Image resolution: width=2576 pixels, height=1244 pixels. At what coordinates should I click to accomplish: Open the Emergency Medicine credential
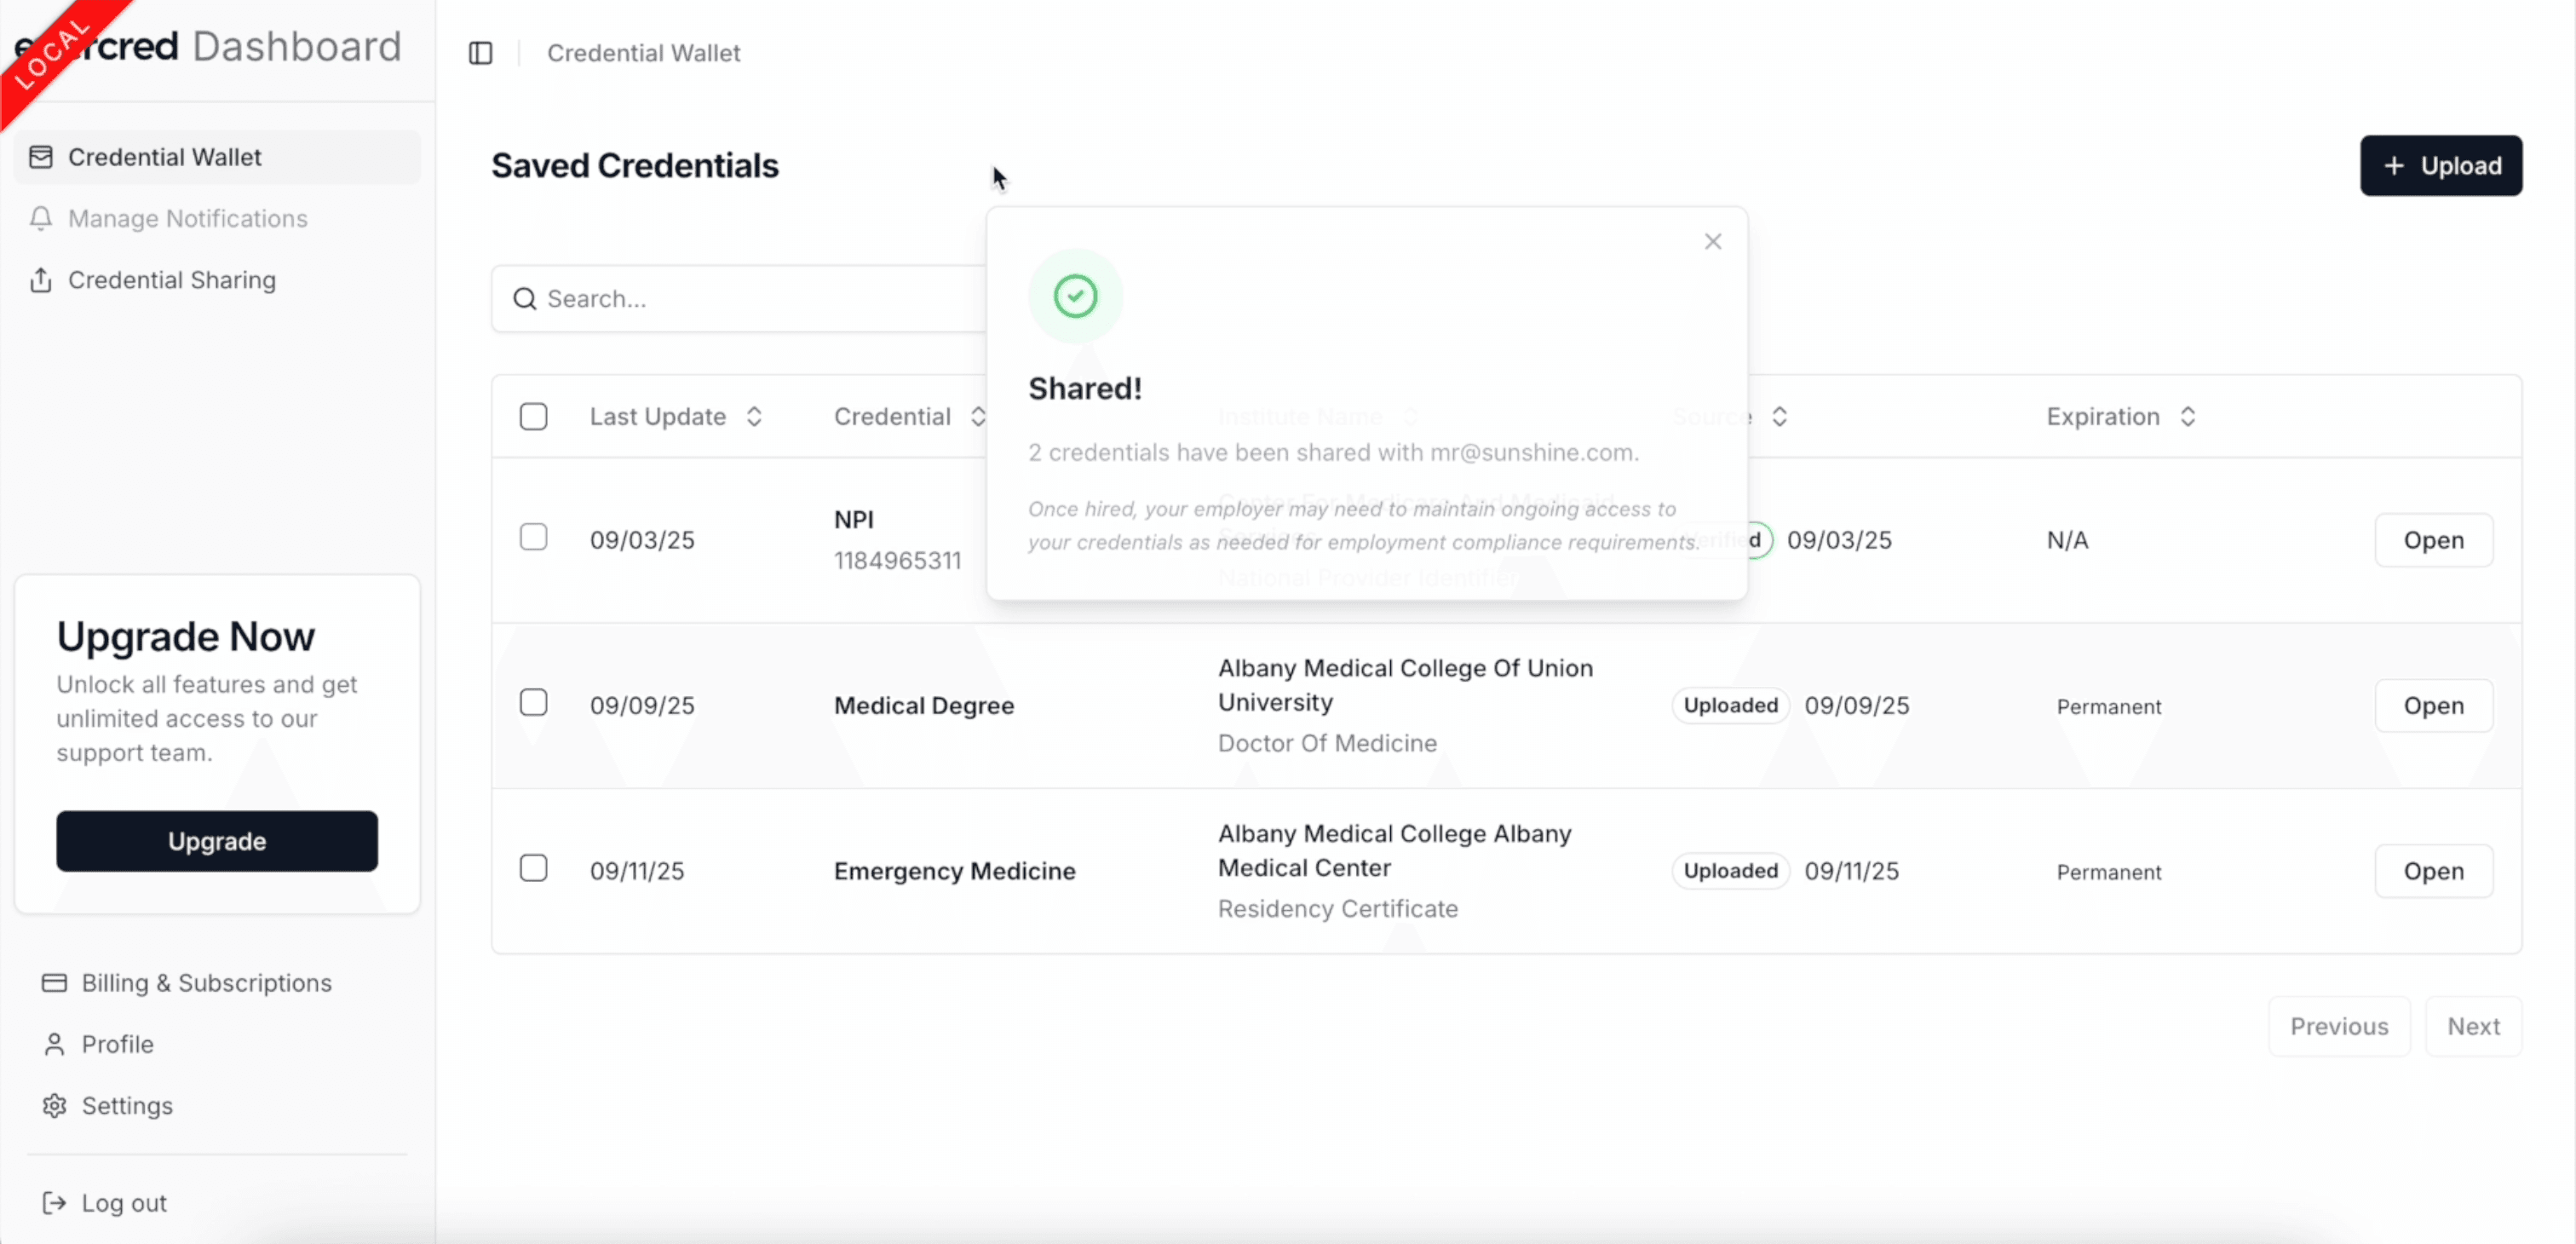coord(2433,871)
